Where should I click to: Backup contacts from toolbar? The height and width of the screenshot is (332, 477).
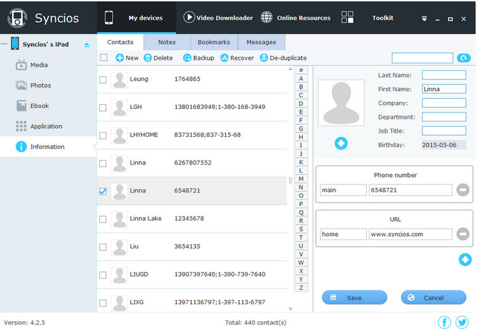click(x=199, y=58)
